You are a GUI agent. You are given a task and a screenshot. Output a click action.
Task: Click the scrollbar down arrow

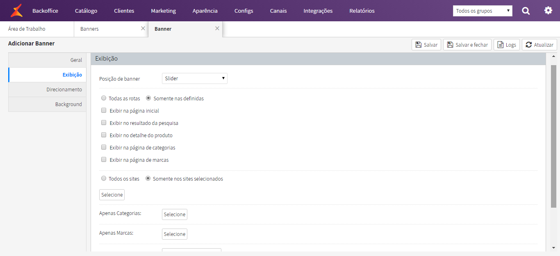tap(553, 247)
